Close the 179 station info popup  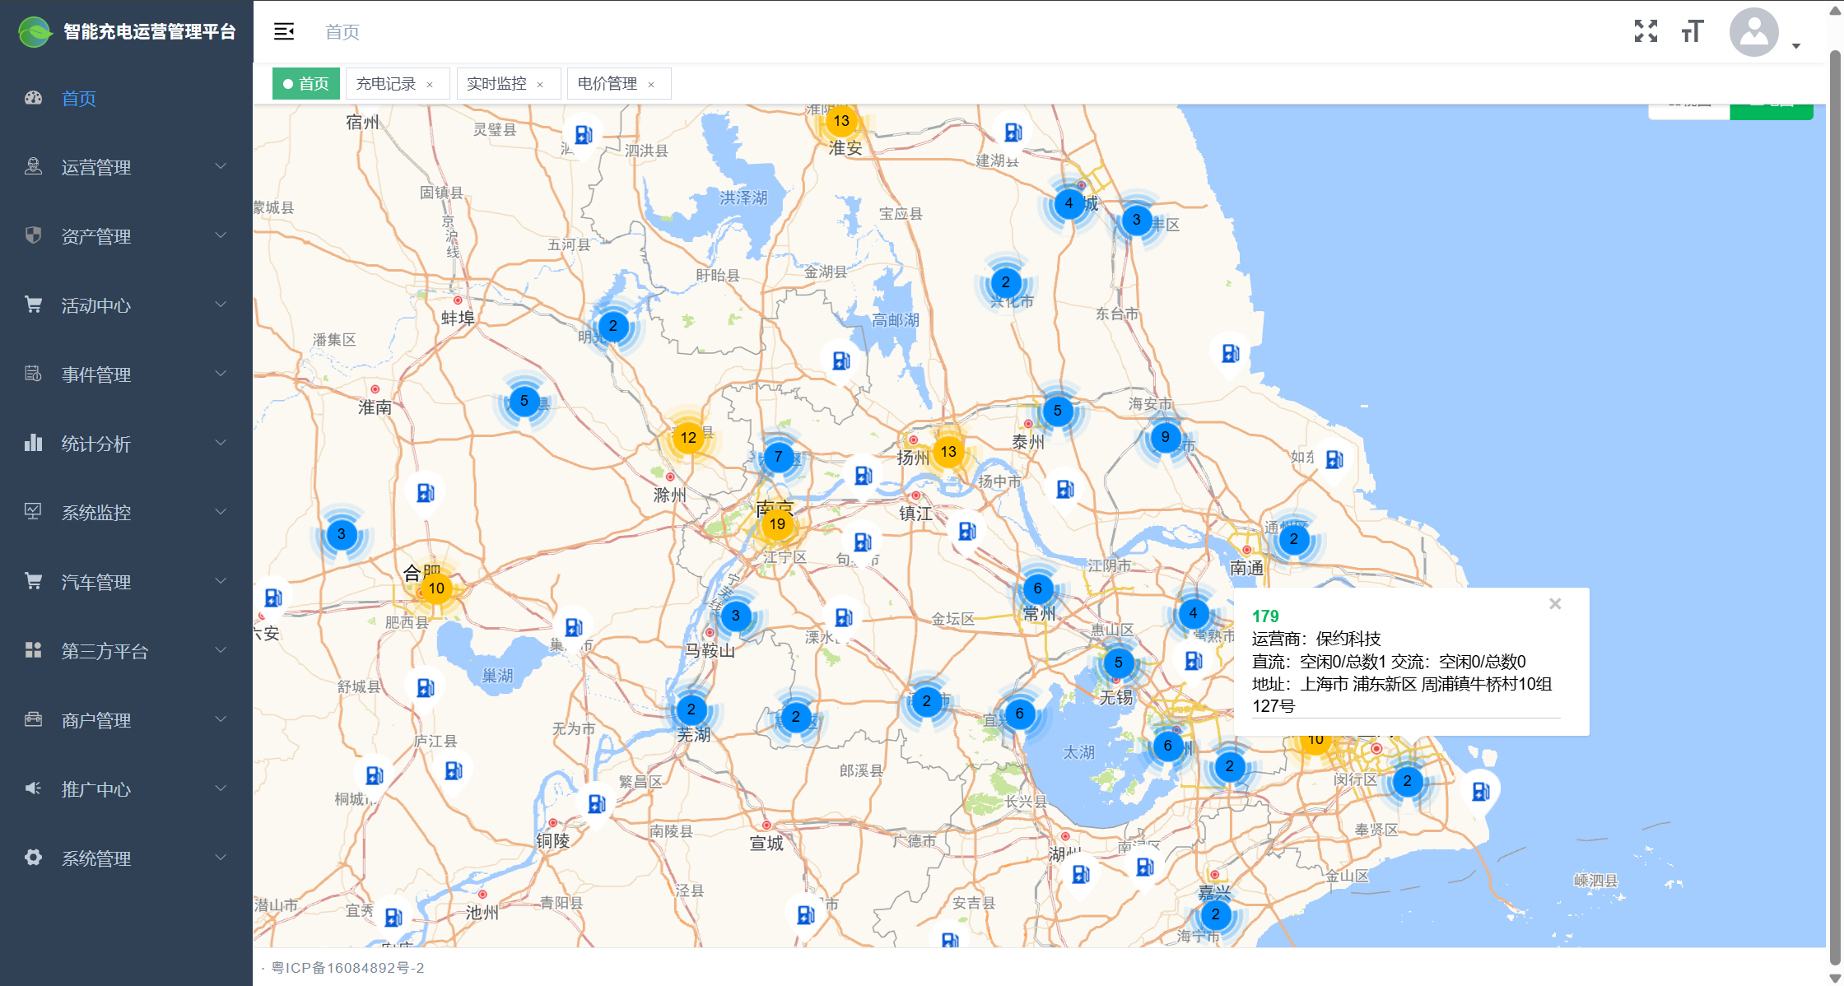point(1555,603)
